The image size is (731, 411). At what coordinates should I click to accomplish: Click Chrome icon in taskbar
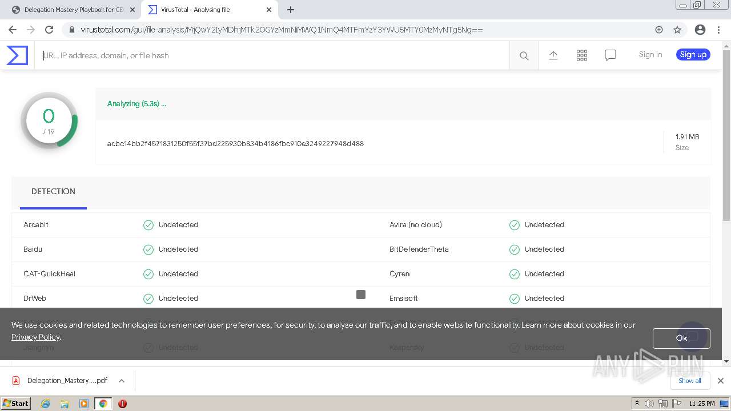point(103,404)
